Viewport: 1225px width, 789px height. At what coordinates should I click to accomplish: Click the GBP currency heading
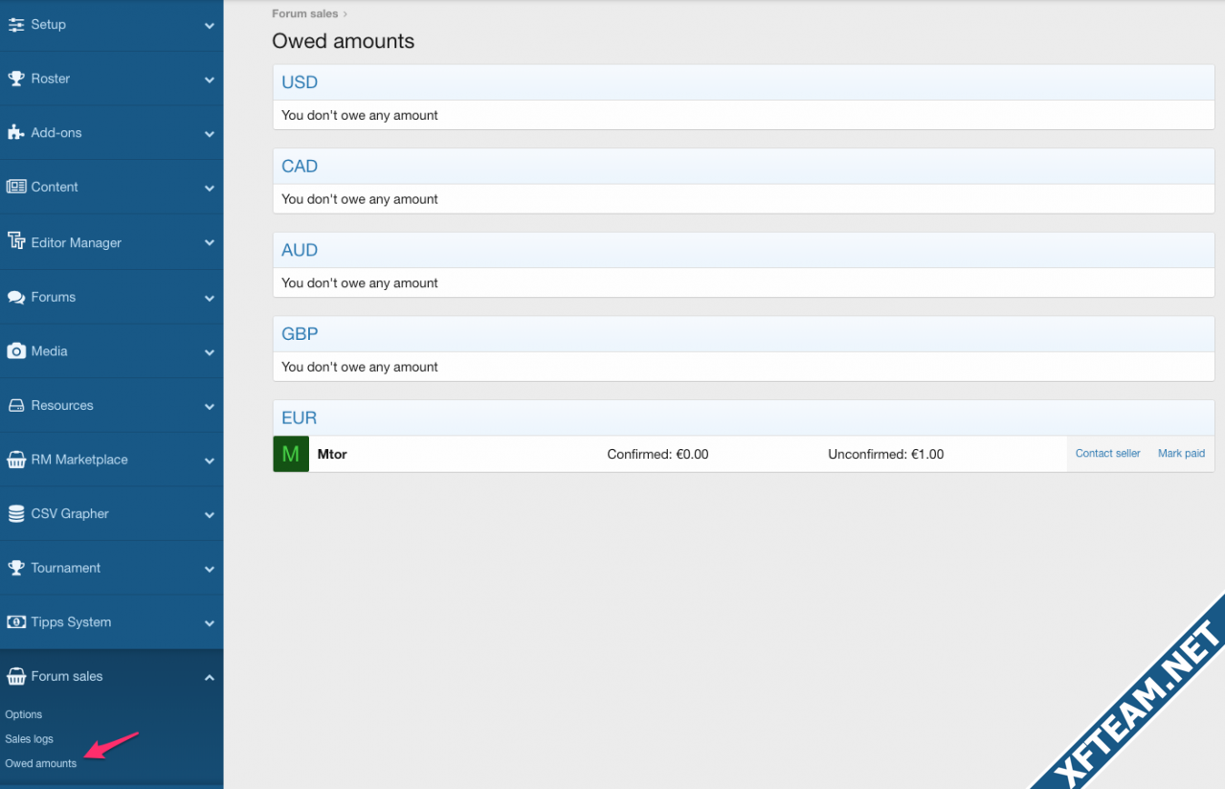pyautogui.click(x=300, y=334)
